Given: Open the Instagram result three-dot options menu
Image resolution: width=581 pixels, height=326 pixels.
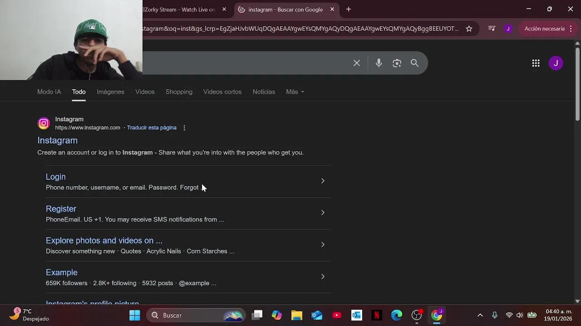Looking at the screenshot, I should (184, 128).
